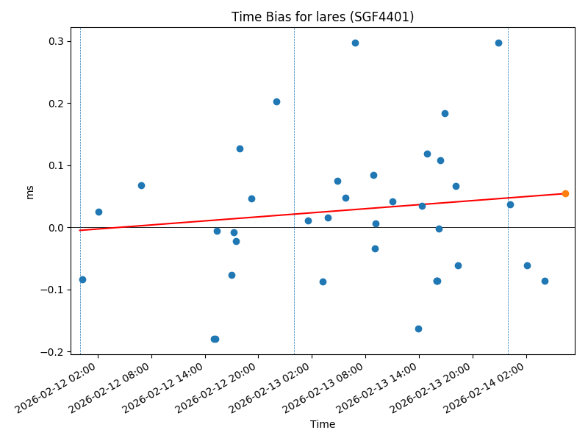This screenshot has width=588, height=441.
Task: Click the 'Time' x-axis label
Action: point(323,424)
